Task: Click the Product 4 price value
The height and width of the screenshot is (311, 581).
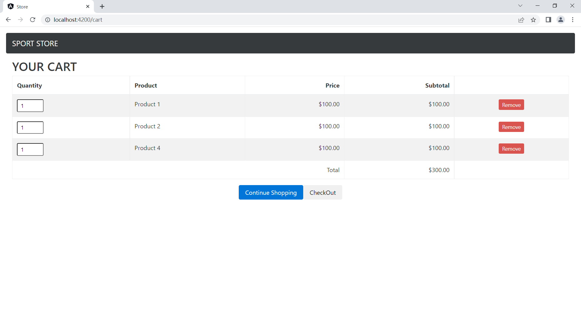Action: 329,148
